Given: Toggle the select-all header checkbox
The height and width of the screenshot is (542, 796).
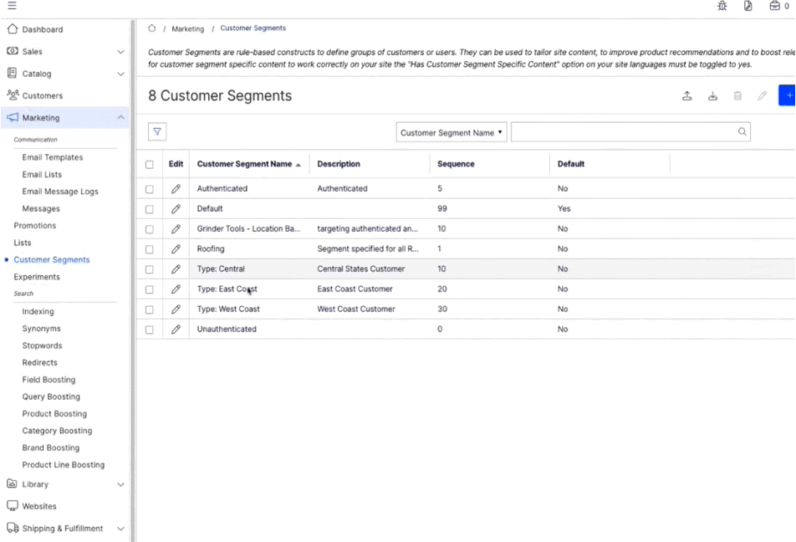Looking at the screenshot, I should tap(150, 165).
